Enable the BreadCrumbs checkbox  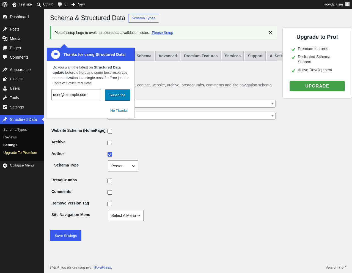point(110,181)
